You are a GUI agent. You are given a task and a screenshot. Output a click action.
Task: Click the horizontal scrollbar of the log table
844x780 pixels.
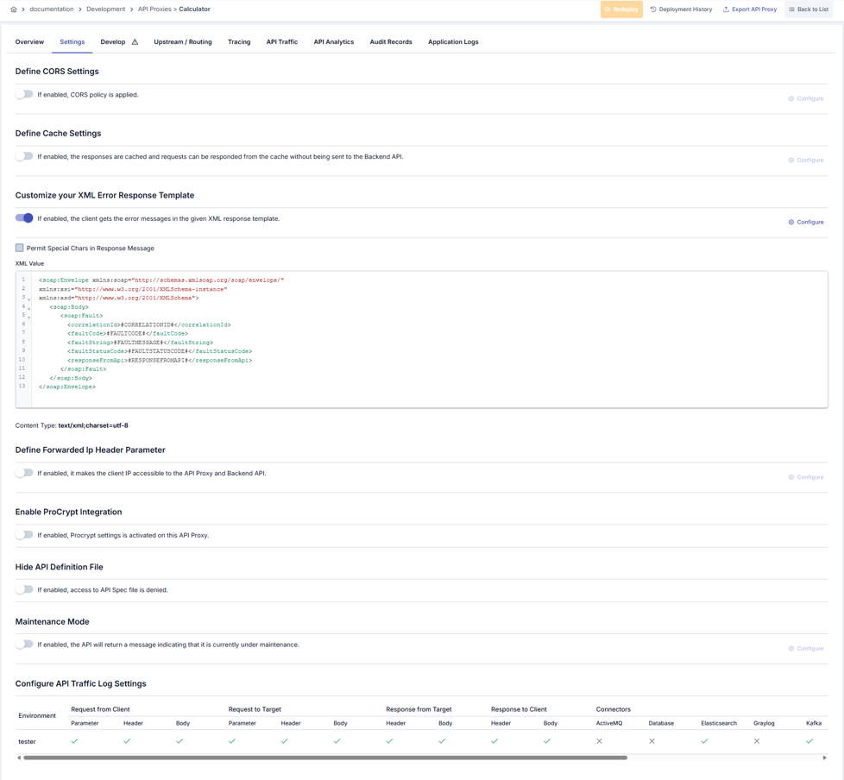pos(324,758)
